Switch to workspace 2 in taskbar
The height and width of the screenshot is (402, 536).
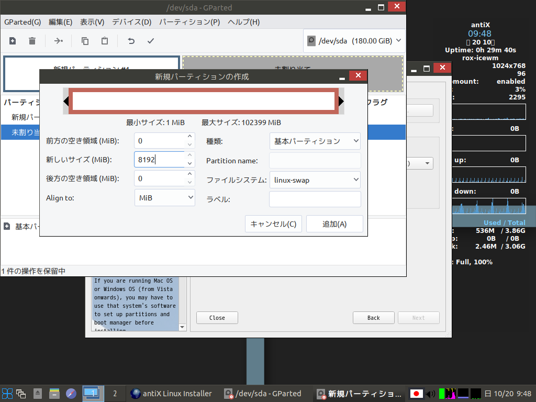[x=115, y=394]
